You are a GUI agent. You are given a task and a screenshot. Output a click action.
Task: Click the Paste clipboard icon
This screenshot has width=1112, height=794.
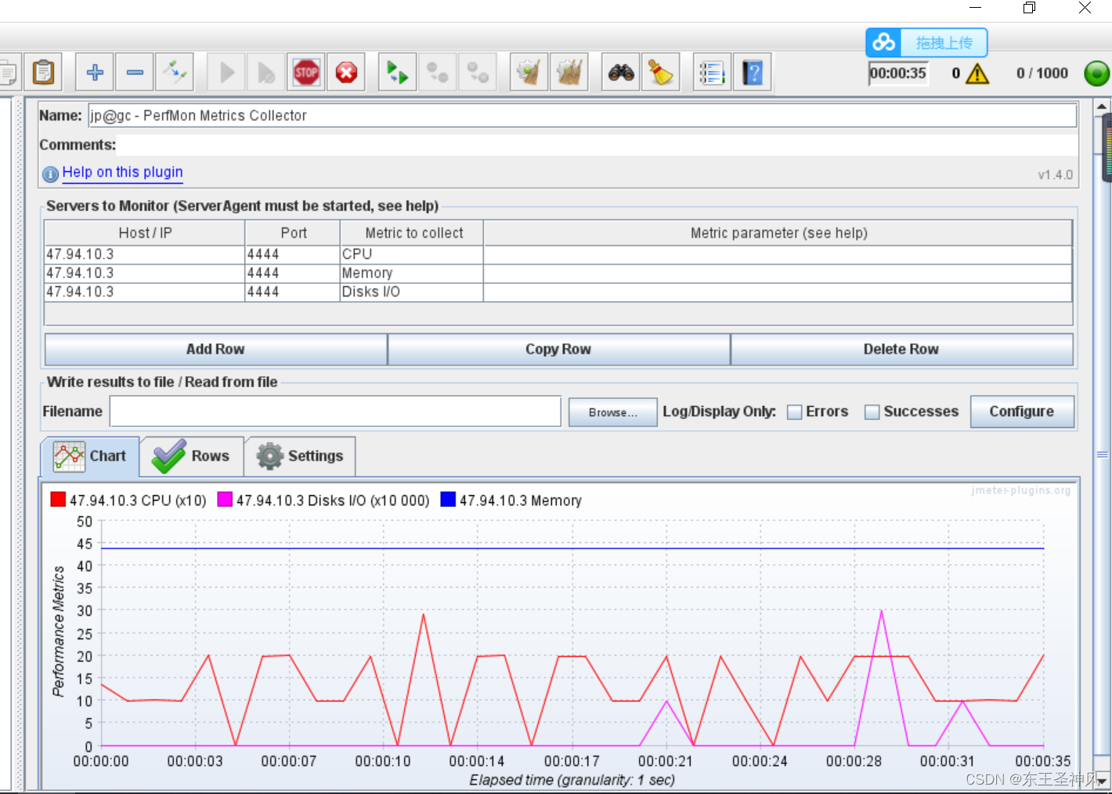[44, 73]
